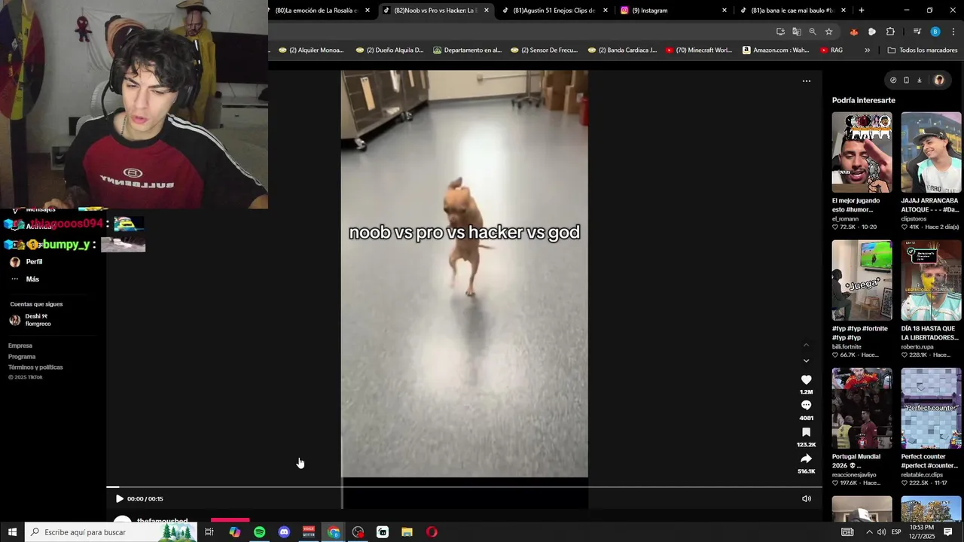
Task: Go to previous video with up chevron
Action: coord(806,345)
